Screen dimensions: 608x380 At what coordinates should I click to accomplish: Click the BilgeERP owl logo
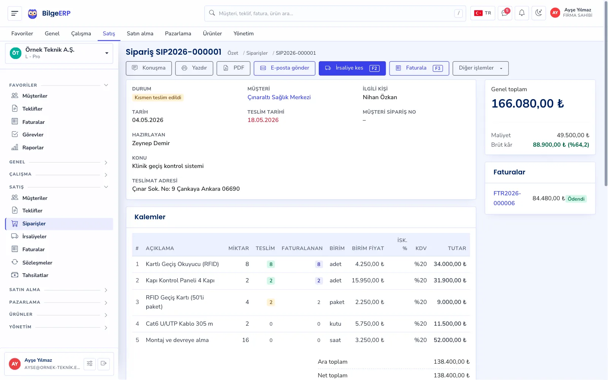click(33, 14)
